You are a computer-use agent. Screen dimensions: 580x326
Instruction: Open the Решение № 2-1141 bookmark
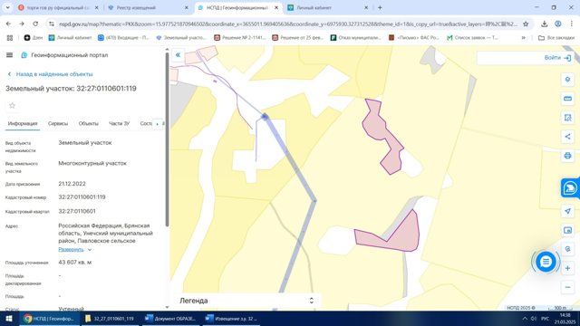240,38
